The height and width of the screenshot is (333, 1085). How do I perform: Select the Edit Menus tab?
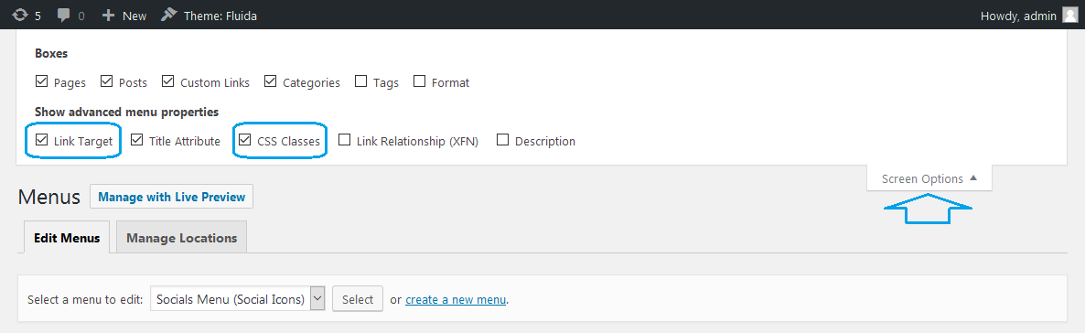(67, 238)
